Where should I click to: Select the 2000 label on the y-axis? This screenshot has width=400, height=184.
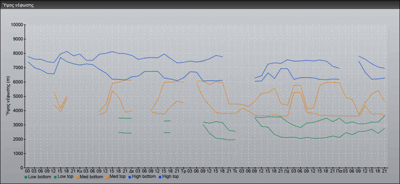pos(18,139)
